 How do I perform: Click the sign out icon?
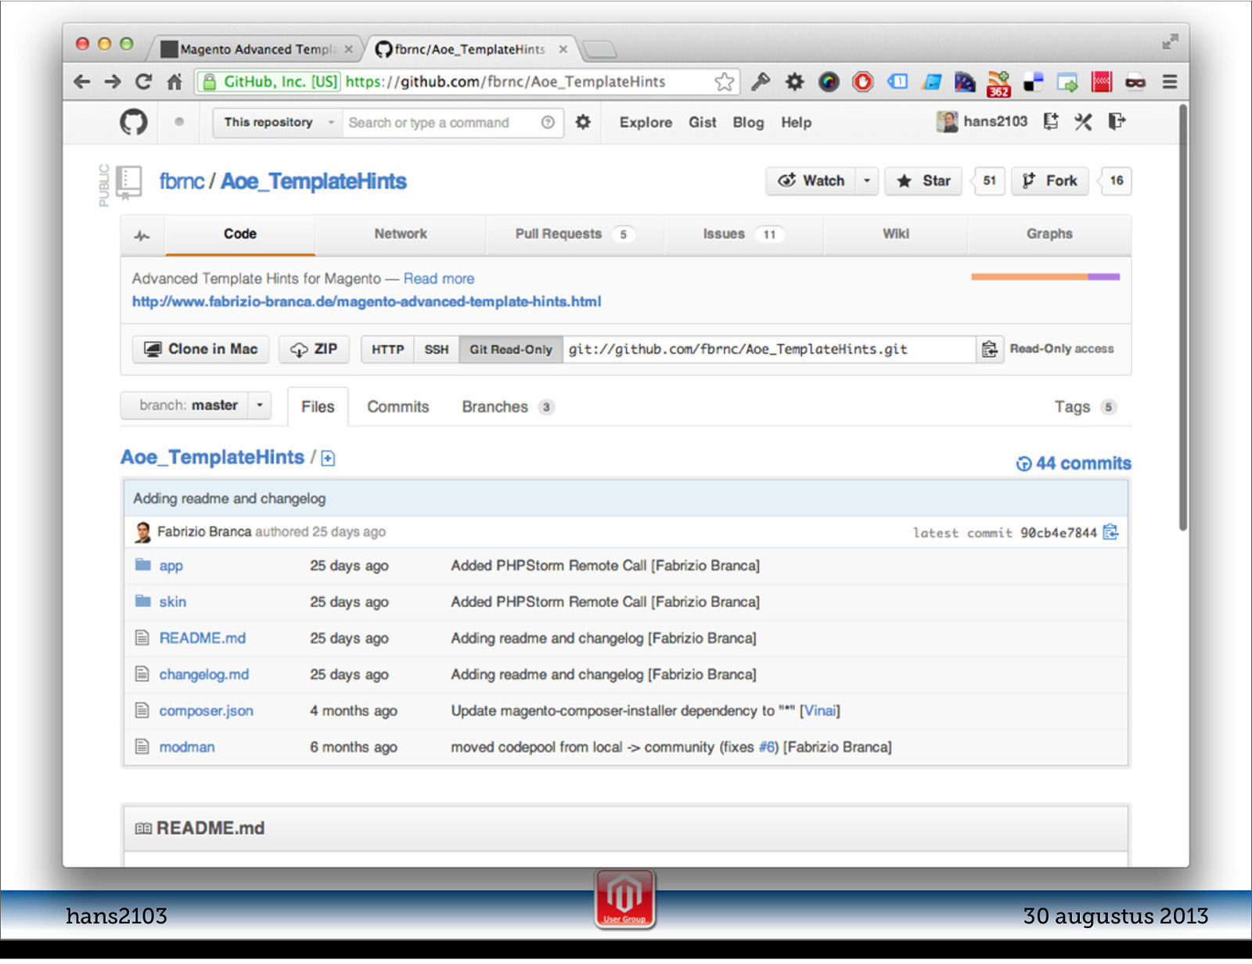point(1117,121)
